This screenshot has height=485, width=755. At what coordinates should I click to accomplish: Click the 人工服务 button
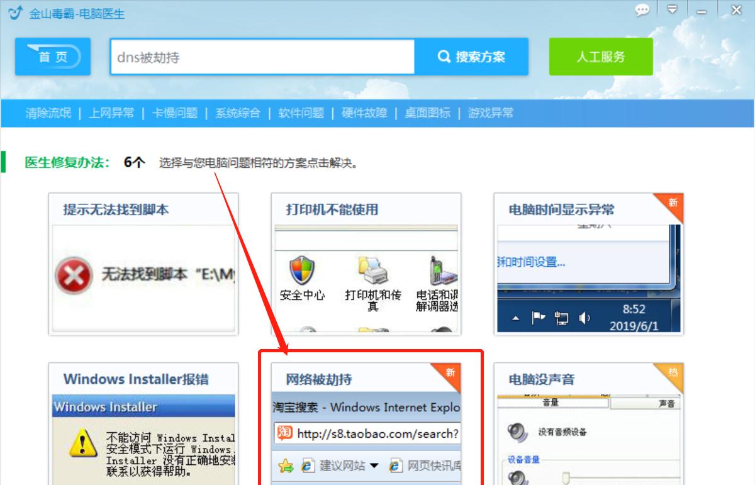(x=600, y=56)
